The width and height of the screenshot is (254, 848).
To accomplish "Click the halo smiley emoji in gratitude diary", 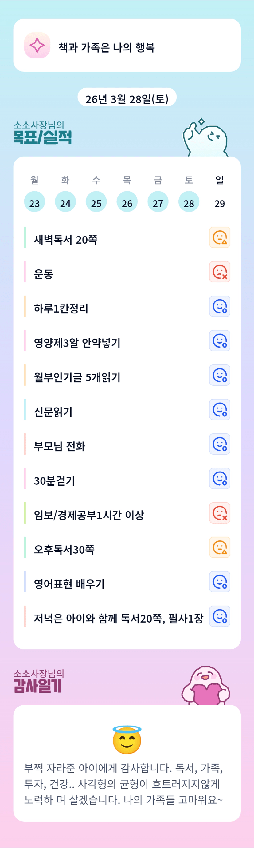I will (127, 740).
